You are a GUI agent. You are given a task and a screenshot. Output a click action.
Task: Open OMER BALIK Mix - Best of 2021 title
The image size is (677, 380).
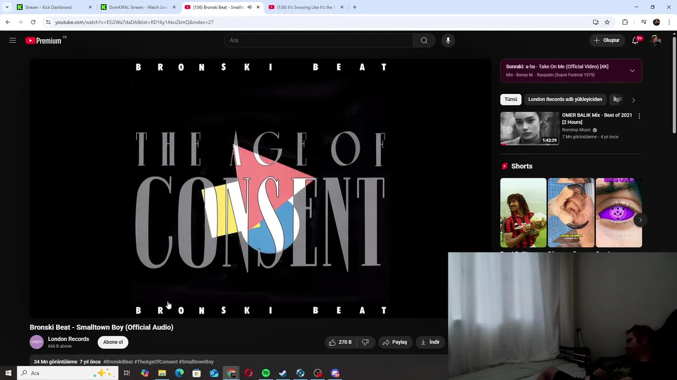pyautogui.click(x=597, y=119)
